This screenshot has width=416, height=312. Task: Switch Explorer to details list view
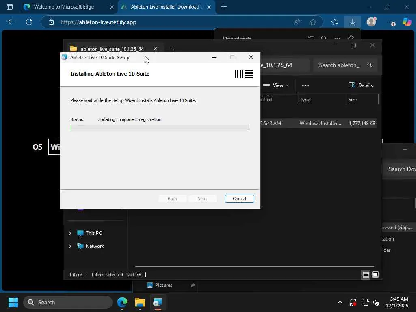pyautogui.click(x=366, y=275)
